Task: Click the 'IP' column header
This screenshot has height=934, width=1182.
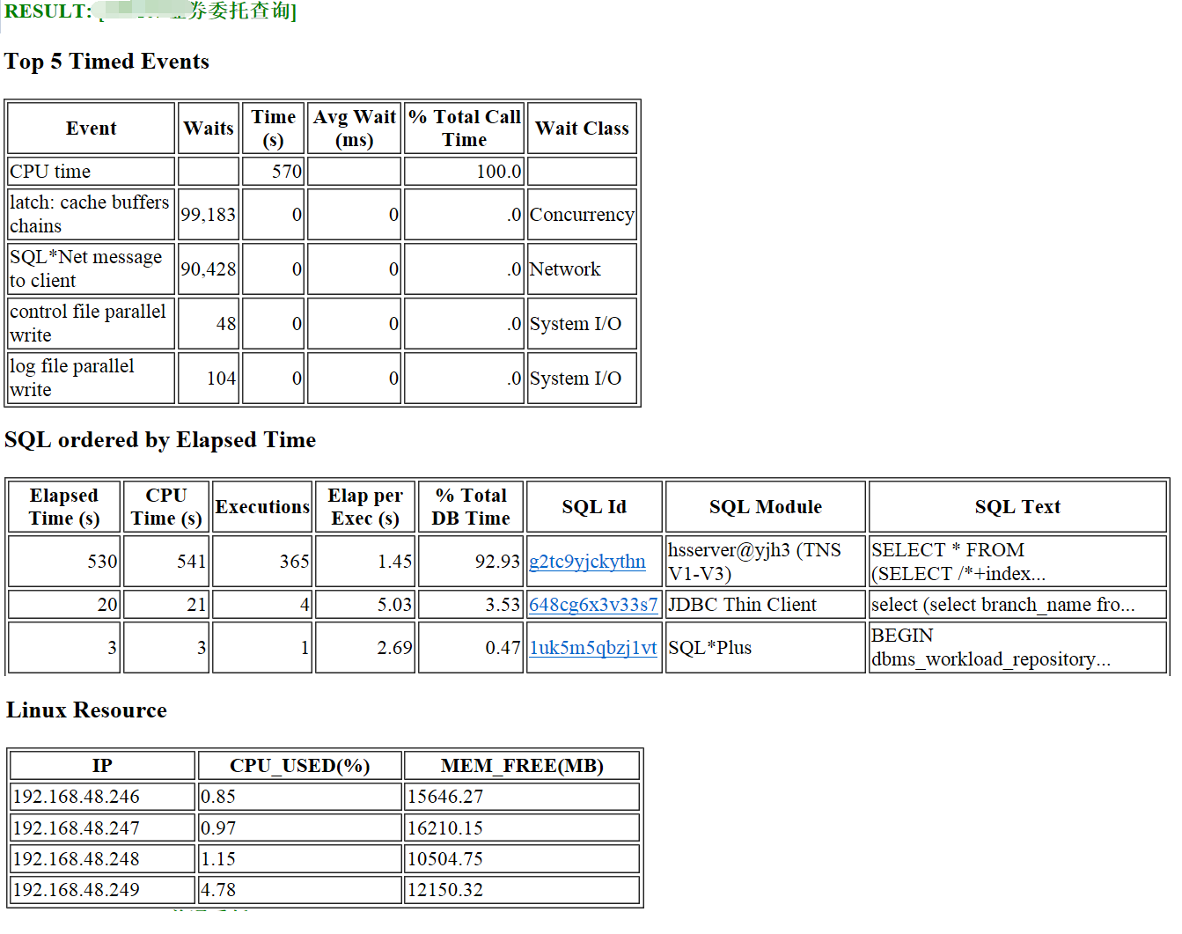Action: [x=102, y=766]
